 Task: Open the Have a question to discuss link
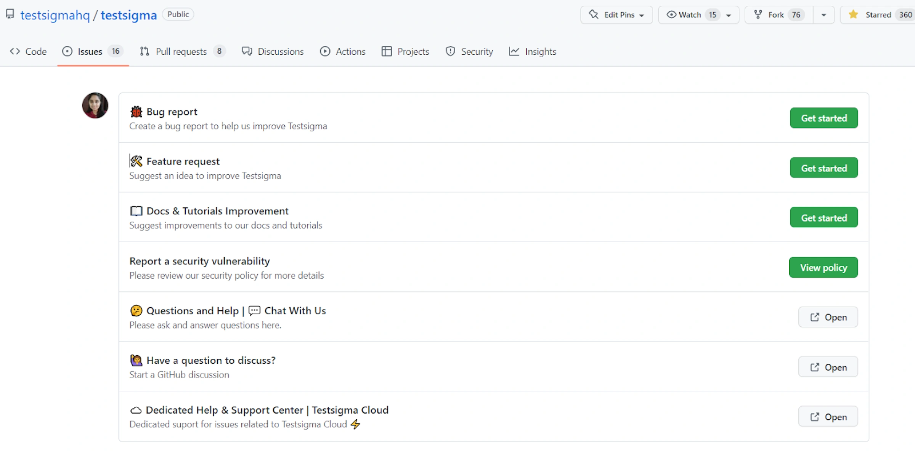point(828,367)
